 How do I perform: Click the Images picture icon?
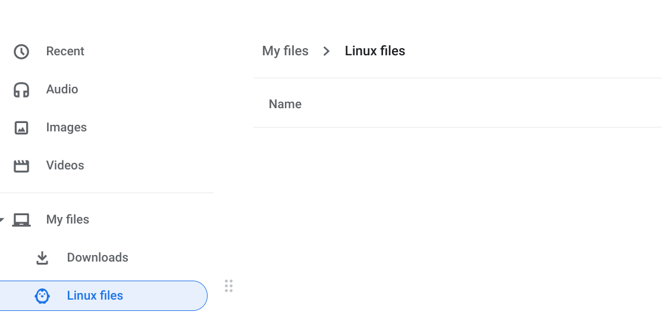pos(21,128)
